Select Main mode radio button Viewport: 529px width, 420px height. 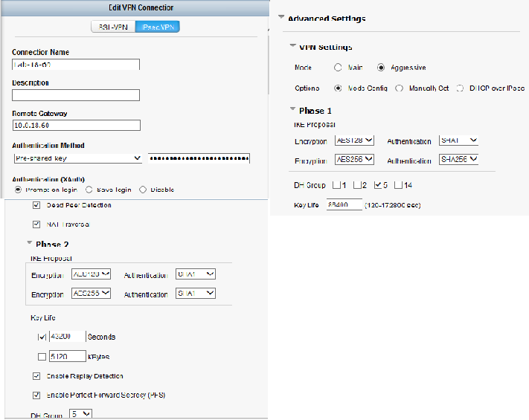click(338, 68)
